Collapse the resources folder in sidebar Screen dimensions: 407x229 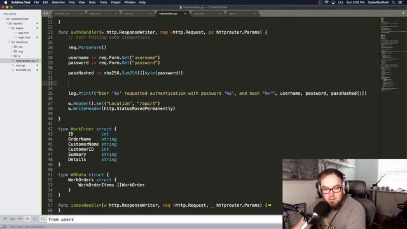tap(10, 42)
